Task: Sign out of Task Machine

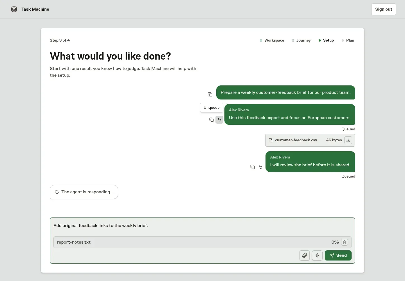Action: point(384,9)
